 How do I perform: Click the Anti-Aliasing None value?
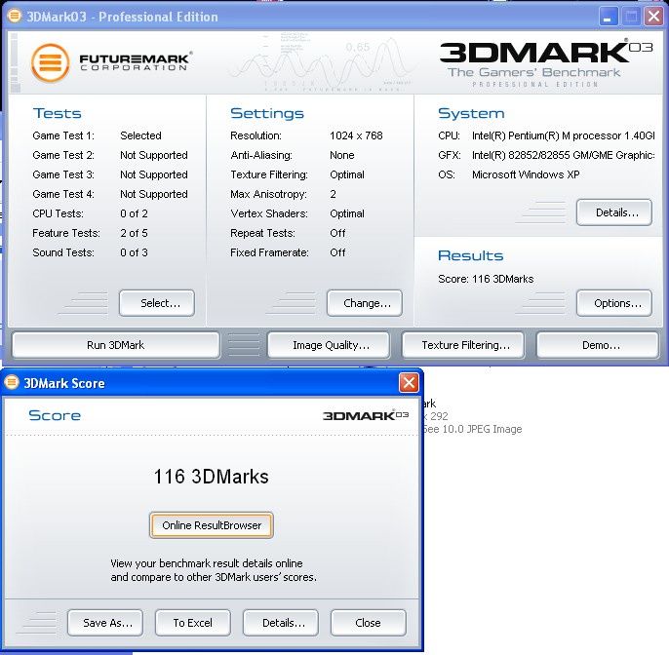click(342, 155)
